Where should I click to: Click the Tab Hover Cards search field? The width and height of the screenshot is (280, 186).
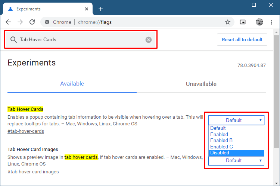pyautogui.click(x=81, y=39)
